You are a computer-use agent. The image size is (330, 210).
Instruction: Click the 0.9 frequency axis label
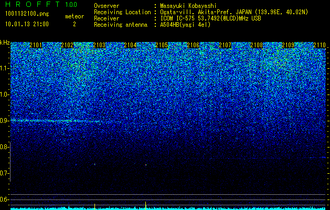4,121
